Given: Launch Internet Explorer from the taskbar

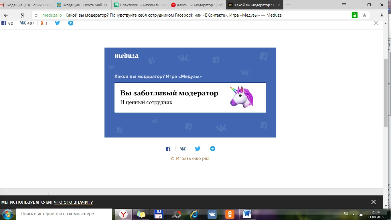Looking at the screenshot, I should coord(194,214).
